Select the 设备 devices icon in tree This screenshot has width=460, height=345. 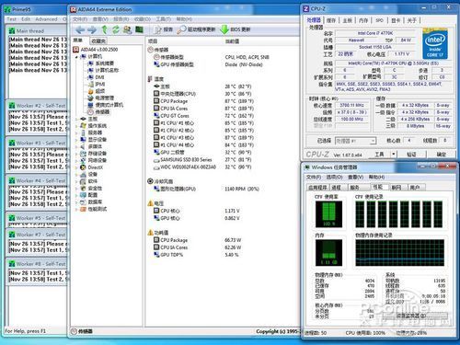point(83,175)
